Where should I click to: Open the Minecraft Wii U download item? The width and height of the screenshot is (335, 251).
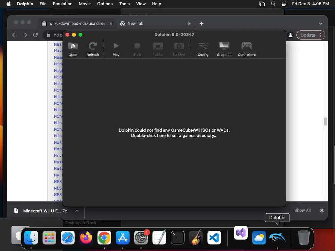(x=41, y=211)
